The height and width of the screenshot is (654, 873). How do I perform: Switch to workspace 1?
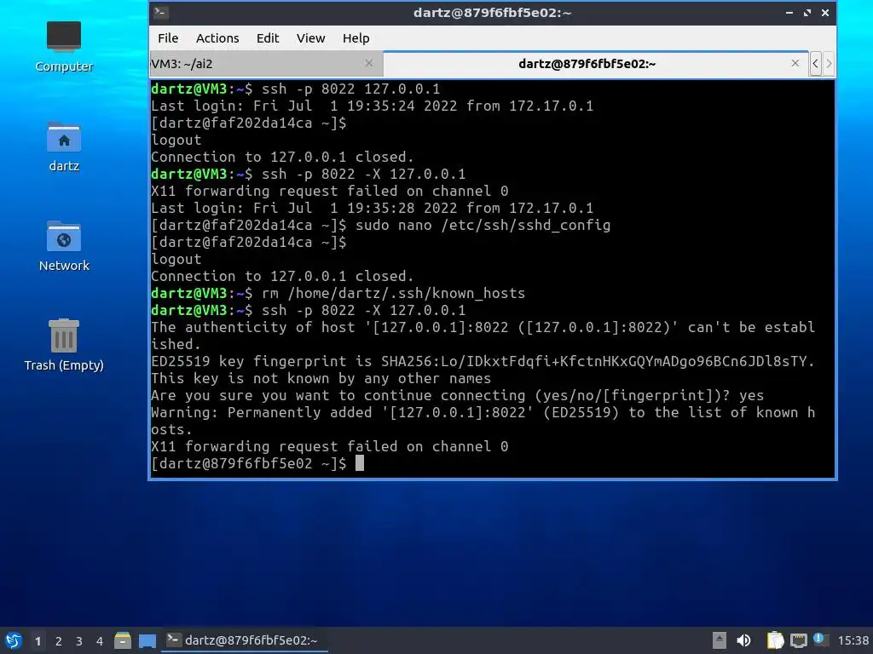tap(38, 640)
